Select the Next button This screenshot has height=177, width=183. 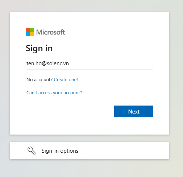[134, 111]
